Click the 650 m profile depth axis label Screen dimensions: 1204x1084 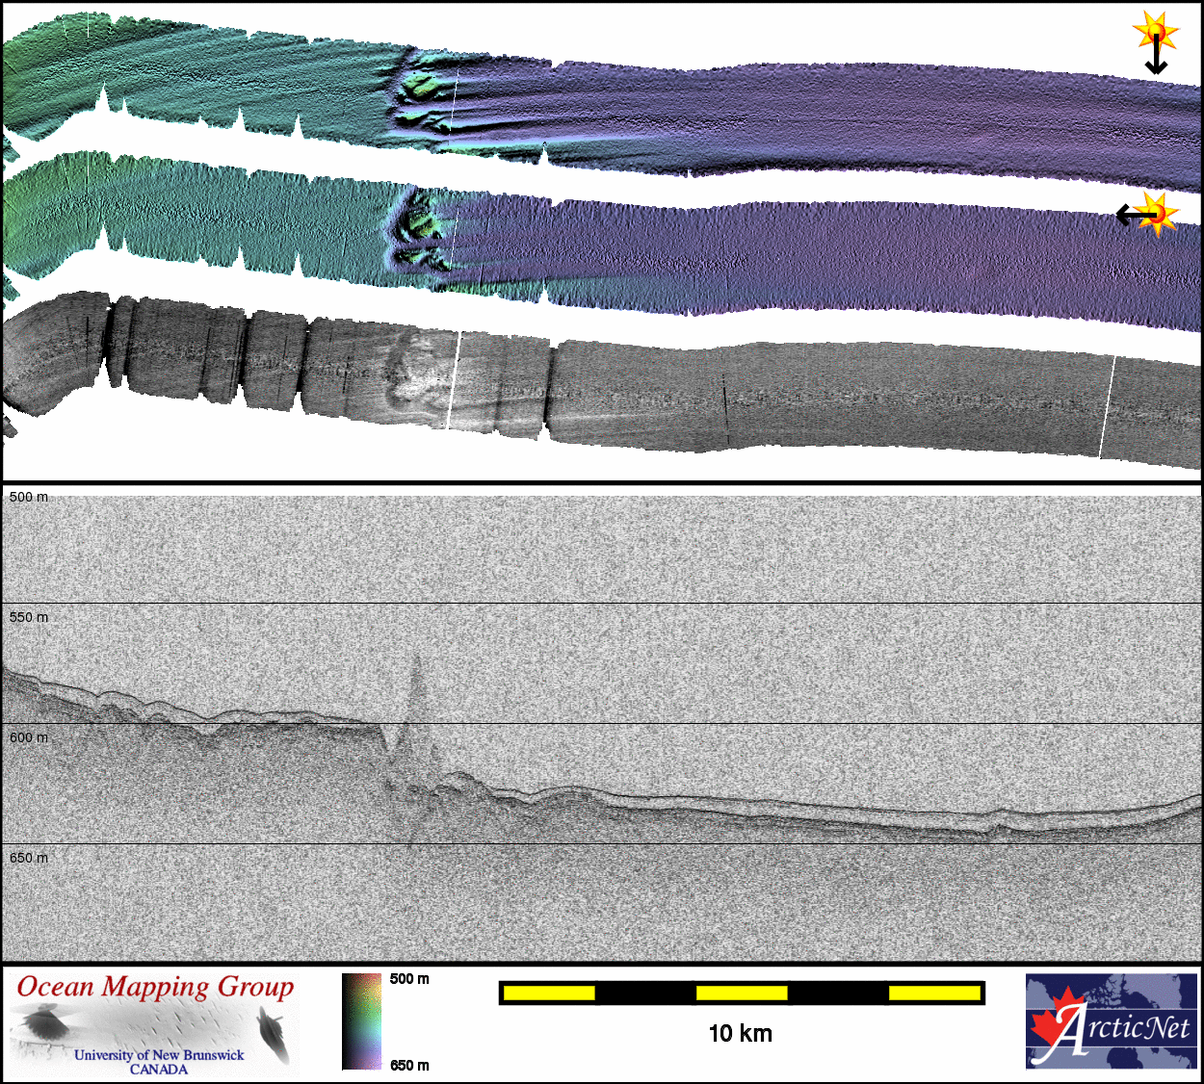(x=29, y=858)
